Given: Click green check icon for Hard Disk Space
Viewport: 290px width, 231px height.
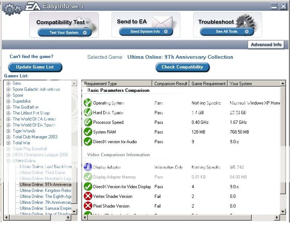Looking at the screenshot, I should click(88, 112).
